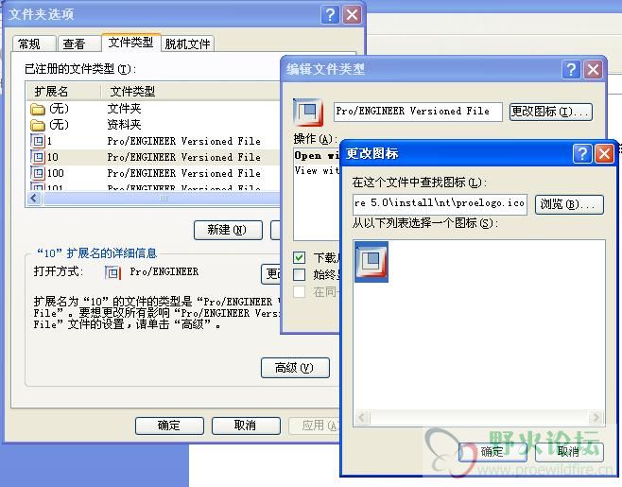Click 确定 in the 文件夹选项 dialog
Image resolution: width=622 pixels, height=487 pixels.
[x=169, y=426]
